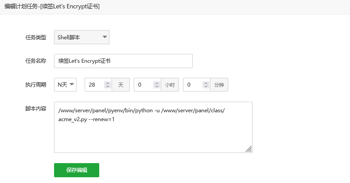This screenshot has width=350, height=183.
Task: Click the 编辑计划任务 dialog title
Action: 52,7
